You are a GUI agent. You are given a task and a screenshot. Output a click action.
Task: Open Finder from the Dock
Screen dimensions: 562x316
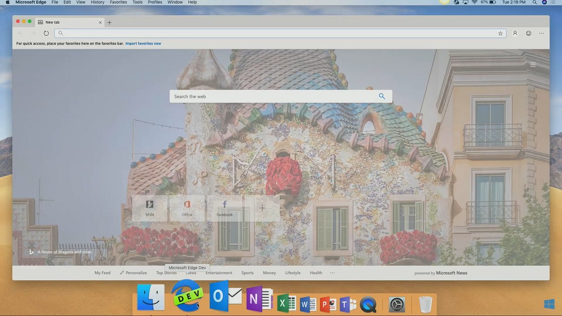151,297
